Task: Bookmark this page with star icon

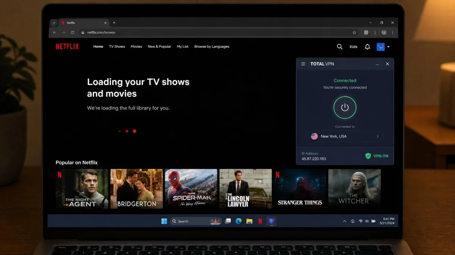Action: [x=355, y=32]
